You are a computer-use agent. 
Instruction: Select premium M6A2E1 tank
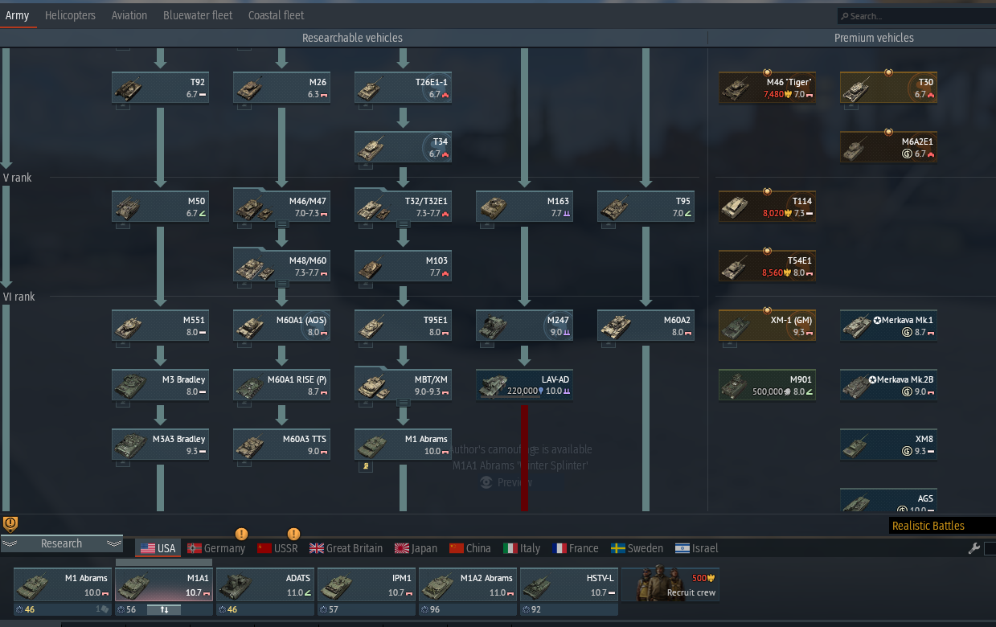click(888, 147)
